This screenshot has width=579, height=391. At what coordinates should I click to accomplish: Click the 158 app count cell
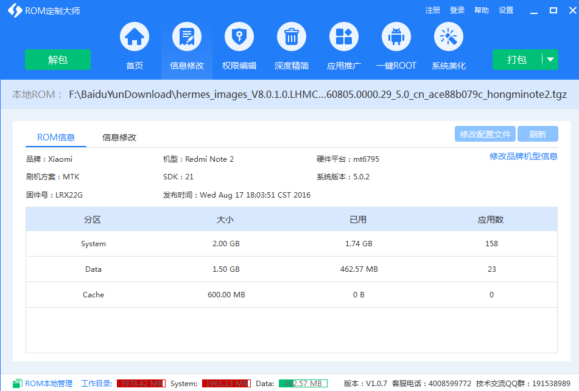tap(491, 244)
